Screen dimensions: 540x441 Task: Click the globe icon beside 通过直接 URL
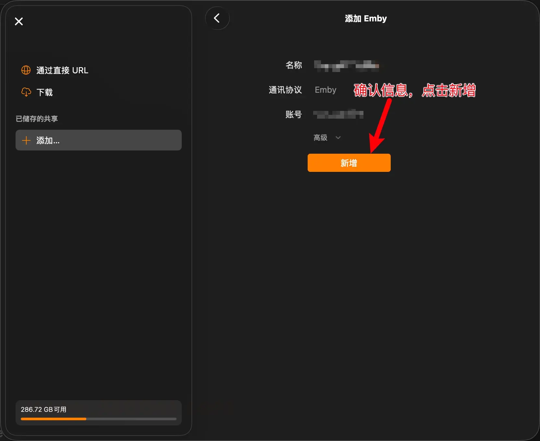[x=26, y=70]
